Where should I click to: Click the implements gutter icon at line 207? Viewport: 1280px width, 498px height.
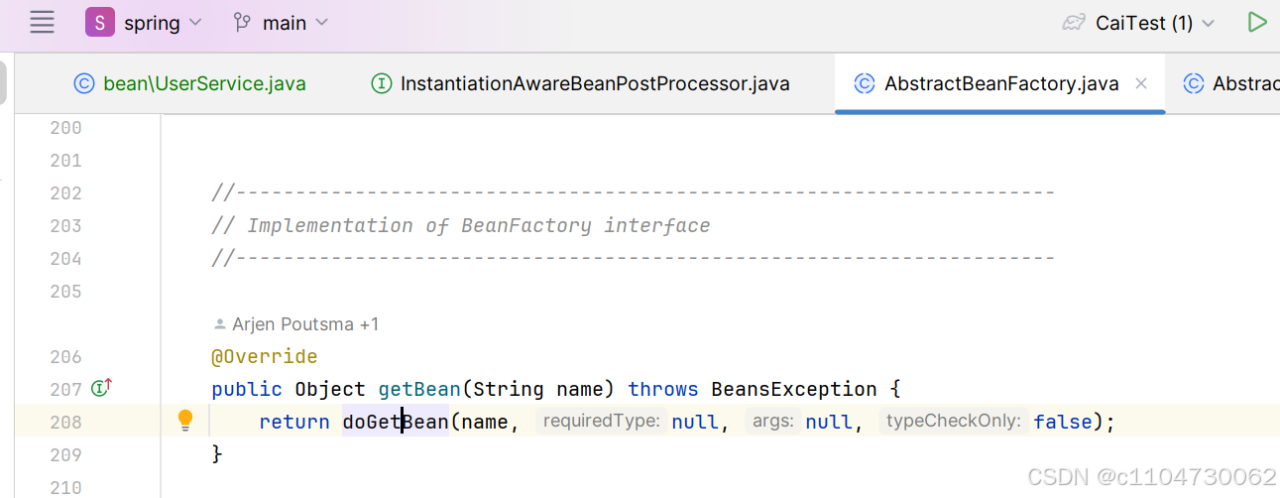(x=101, y=388)
